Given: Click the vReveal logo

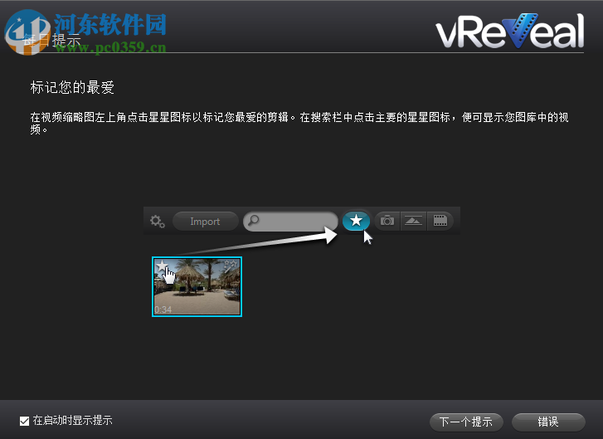Looking at the screenshot, I should click(509, 31).
